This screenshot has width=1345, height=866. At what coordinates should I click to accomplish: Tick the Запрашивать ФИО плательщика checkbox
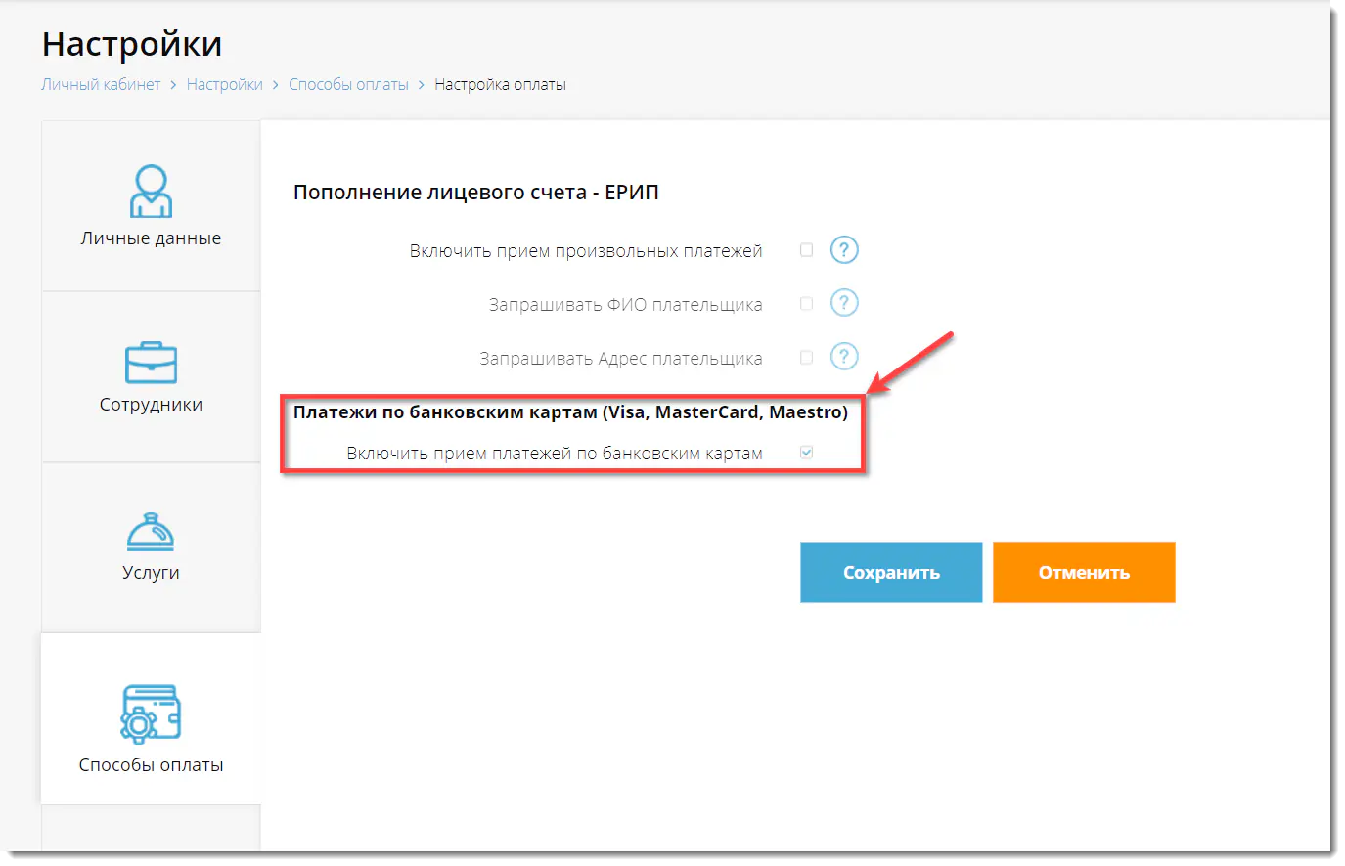[806, 304]
